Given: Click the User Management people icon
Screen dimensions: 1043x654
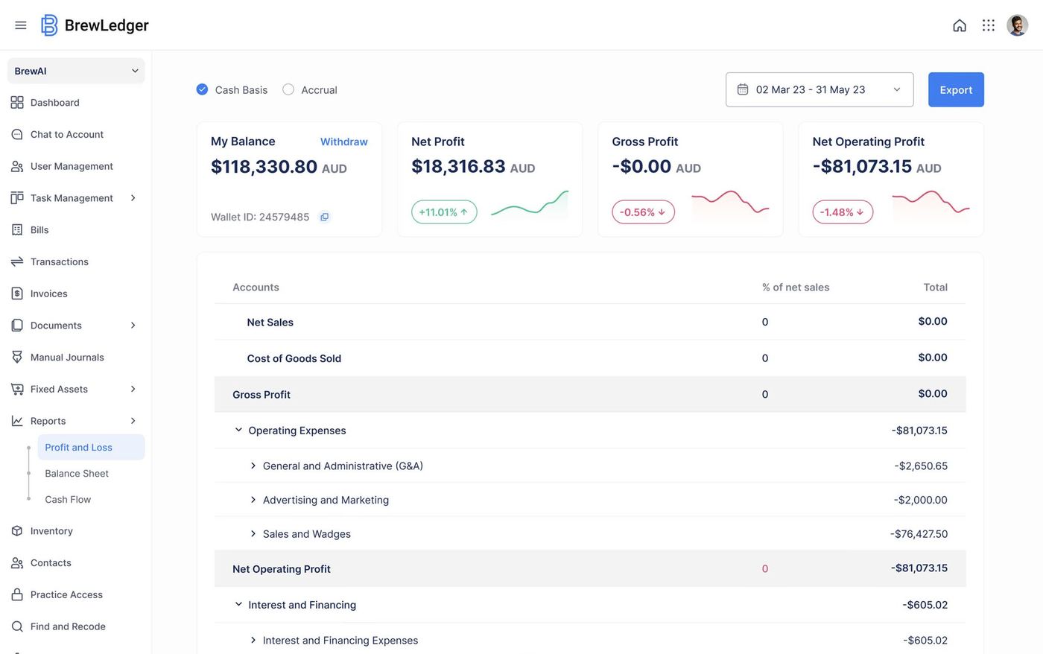Looking at the screenshot, I should point(17,166).
